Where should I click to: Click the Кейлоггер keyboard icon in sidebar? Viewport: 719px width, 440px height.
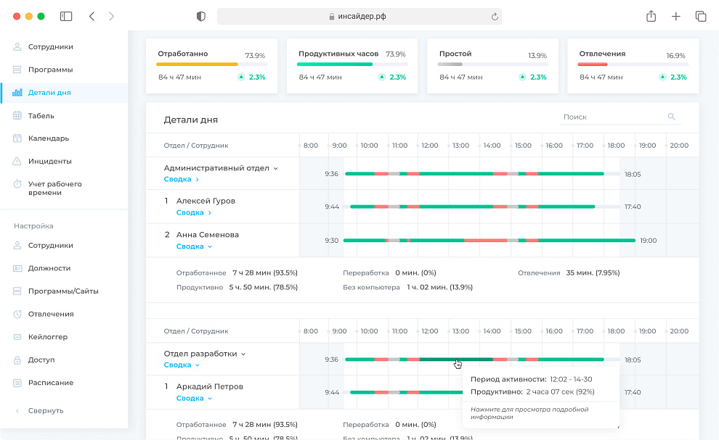pos(17,337)
